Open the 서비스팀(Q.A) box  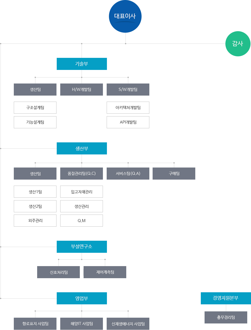128,173
